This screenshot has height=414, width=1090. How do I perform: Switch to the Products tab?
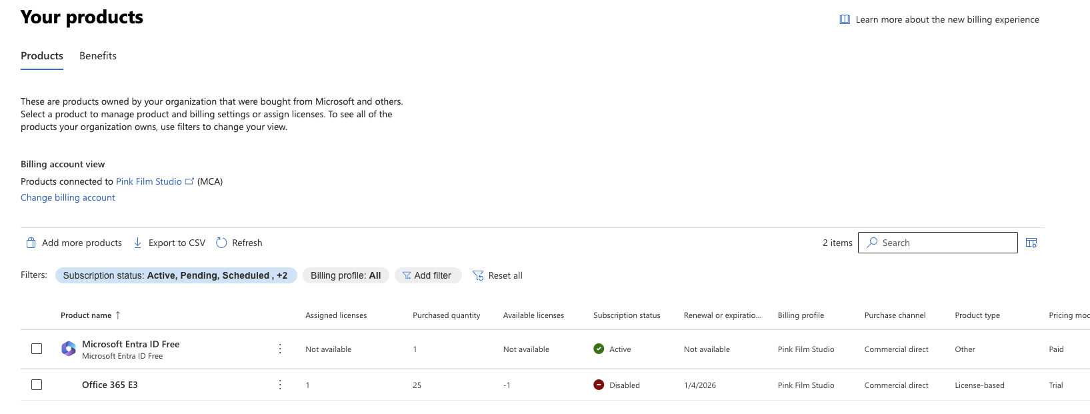tap(42, 56)
